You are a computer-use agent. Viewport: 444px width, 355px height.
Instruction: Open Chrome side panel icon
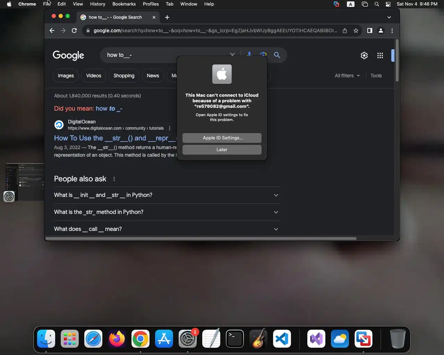click(370, 31)
